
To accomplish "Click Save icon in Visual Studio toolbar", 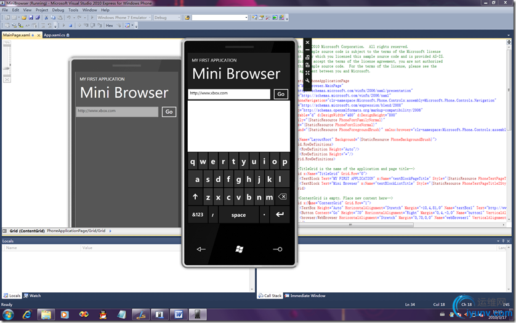I will [x=30, y=18].
